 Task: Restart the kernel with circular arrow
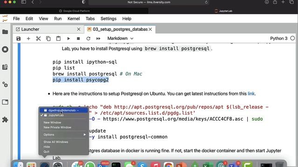tap(88, 39)
